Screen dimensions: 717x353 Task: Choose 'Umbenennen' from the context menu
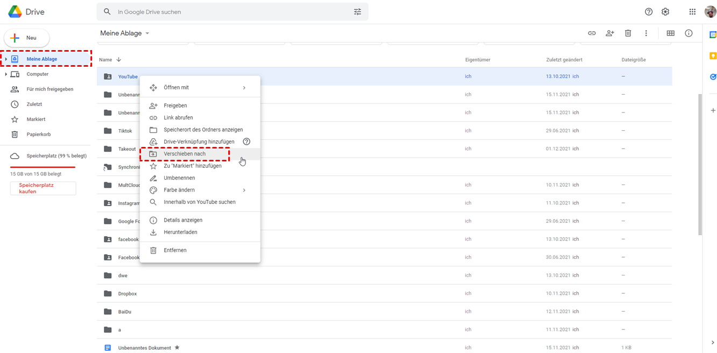(179, 178)
